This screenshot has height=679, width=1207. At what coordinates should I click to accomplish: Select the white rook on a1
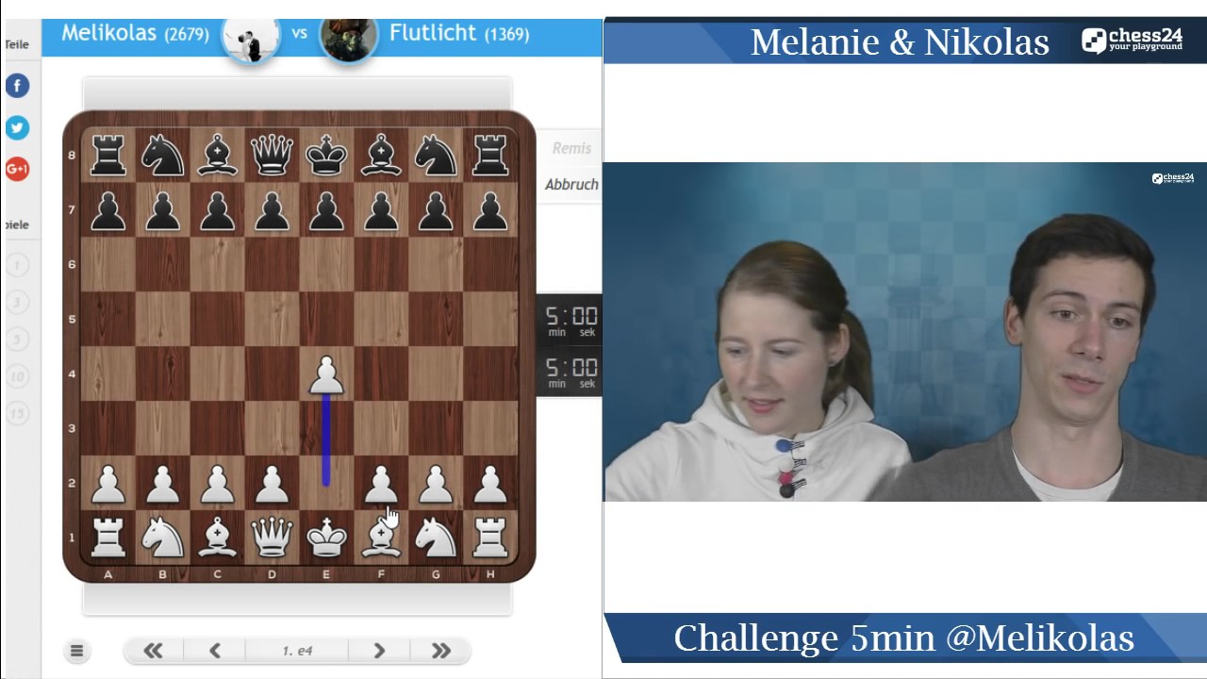point(107,538)
